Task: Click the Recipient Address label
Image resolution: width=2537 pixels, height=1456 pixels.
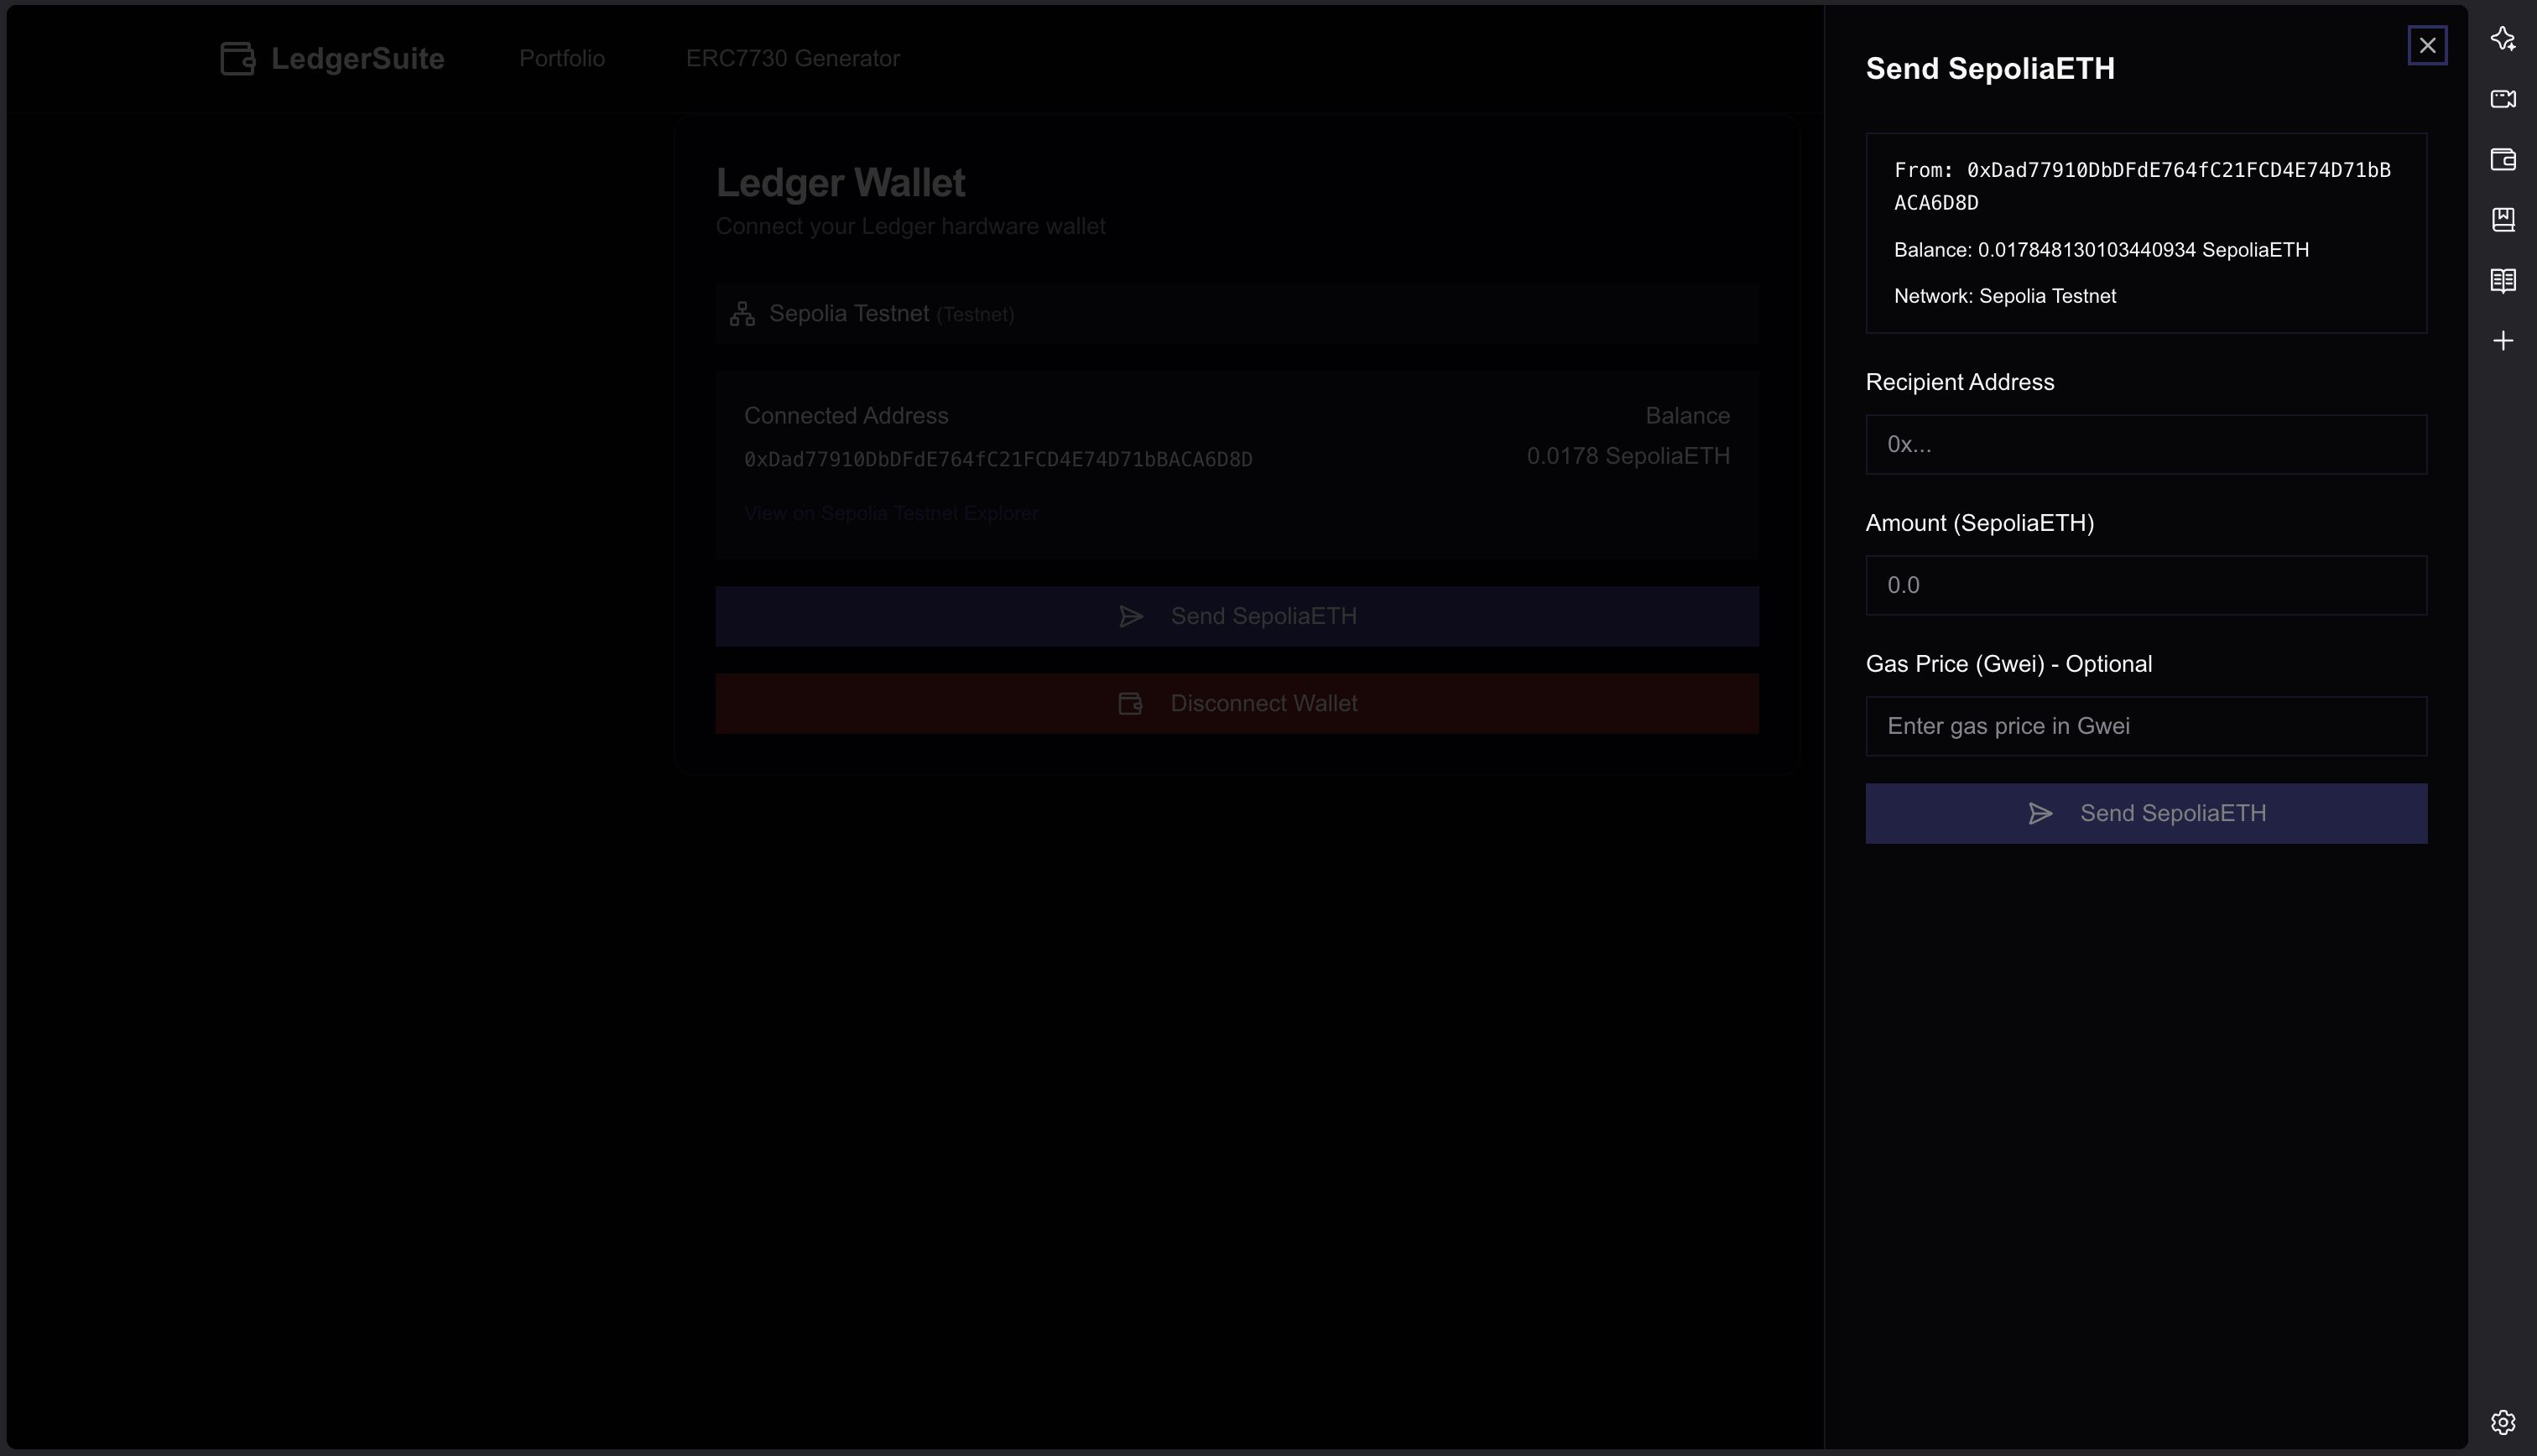Action: pyautogui.click(x=1960, y=382)
